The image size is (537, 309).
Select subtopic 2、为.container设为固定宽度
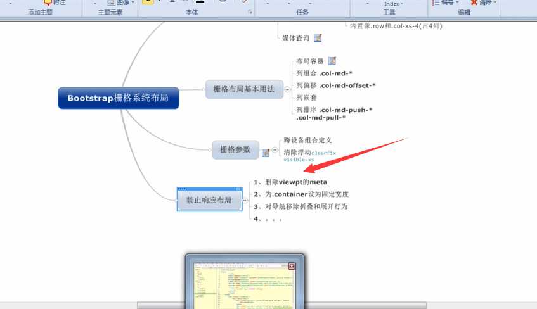click(301, 194)
